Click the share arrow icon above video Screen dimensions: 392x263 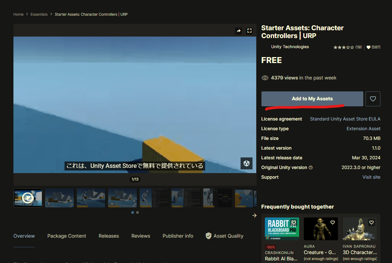pyautogui.click(x=239, y=31)
